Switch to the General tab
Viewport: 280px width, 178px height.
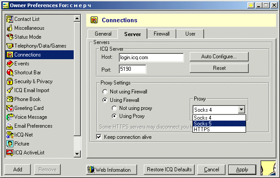[x=103, y=34]
